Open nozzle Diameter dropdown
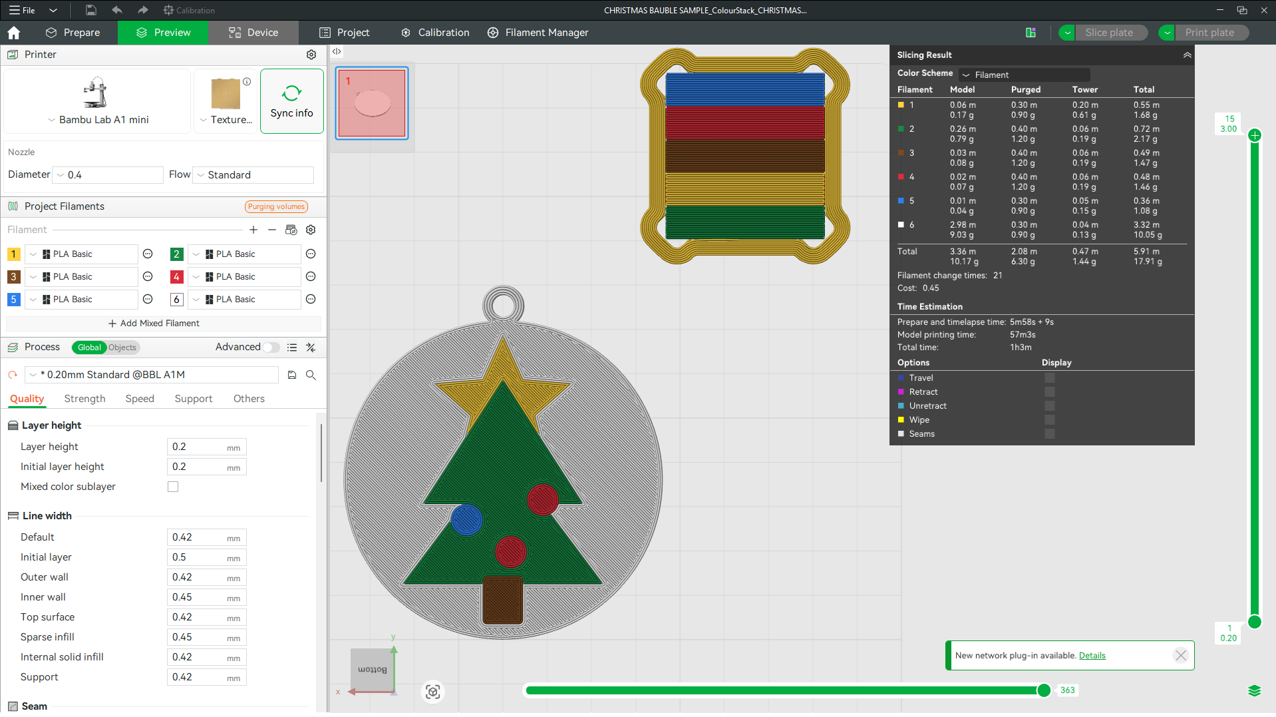Image resolution: width=1276 pixels, height=717 pixels. (x=108, y=175)
